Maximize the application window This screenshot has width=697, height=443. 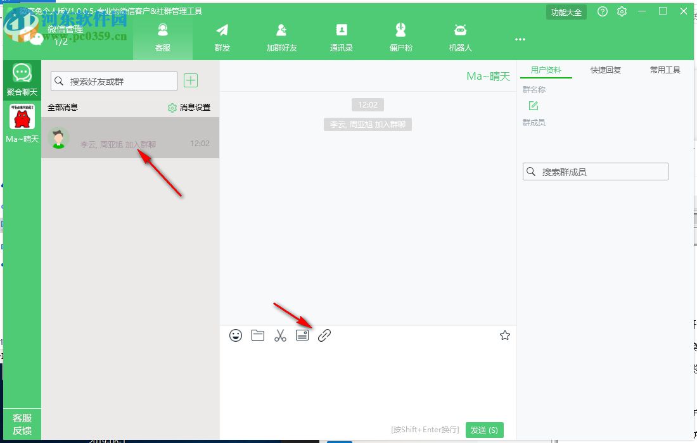[663, 11]
